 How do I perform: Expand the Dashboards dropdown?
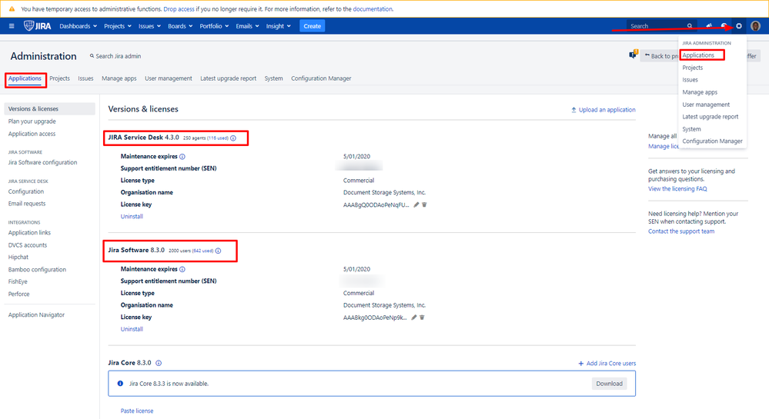(x=78, y=26)
